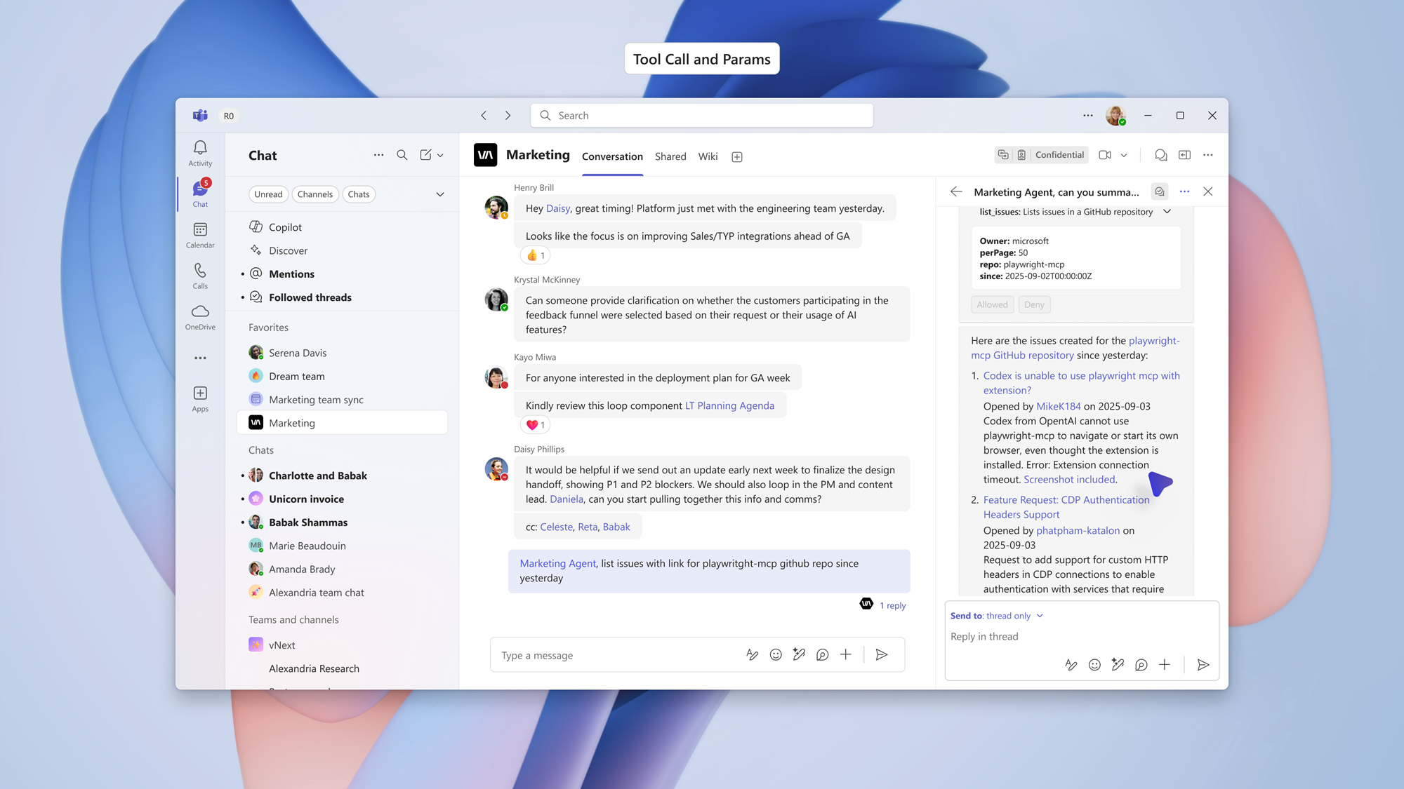The height and width of the screenshot is (789, 1404).
Task: Switch to the Shared tab
Action: tap(670, 156)
